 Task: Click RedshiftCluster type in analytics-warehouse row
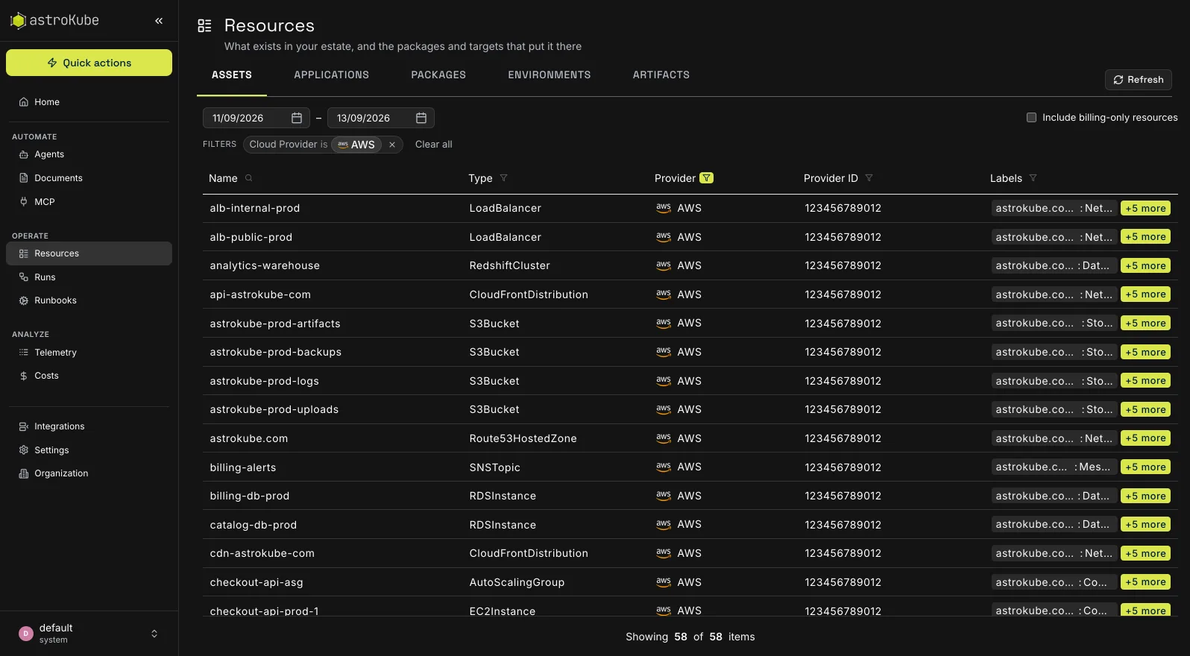(x=510, y=266)
